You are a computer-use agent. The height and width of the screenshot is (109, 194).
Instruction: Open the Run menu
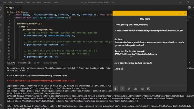pos(39,2)
